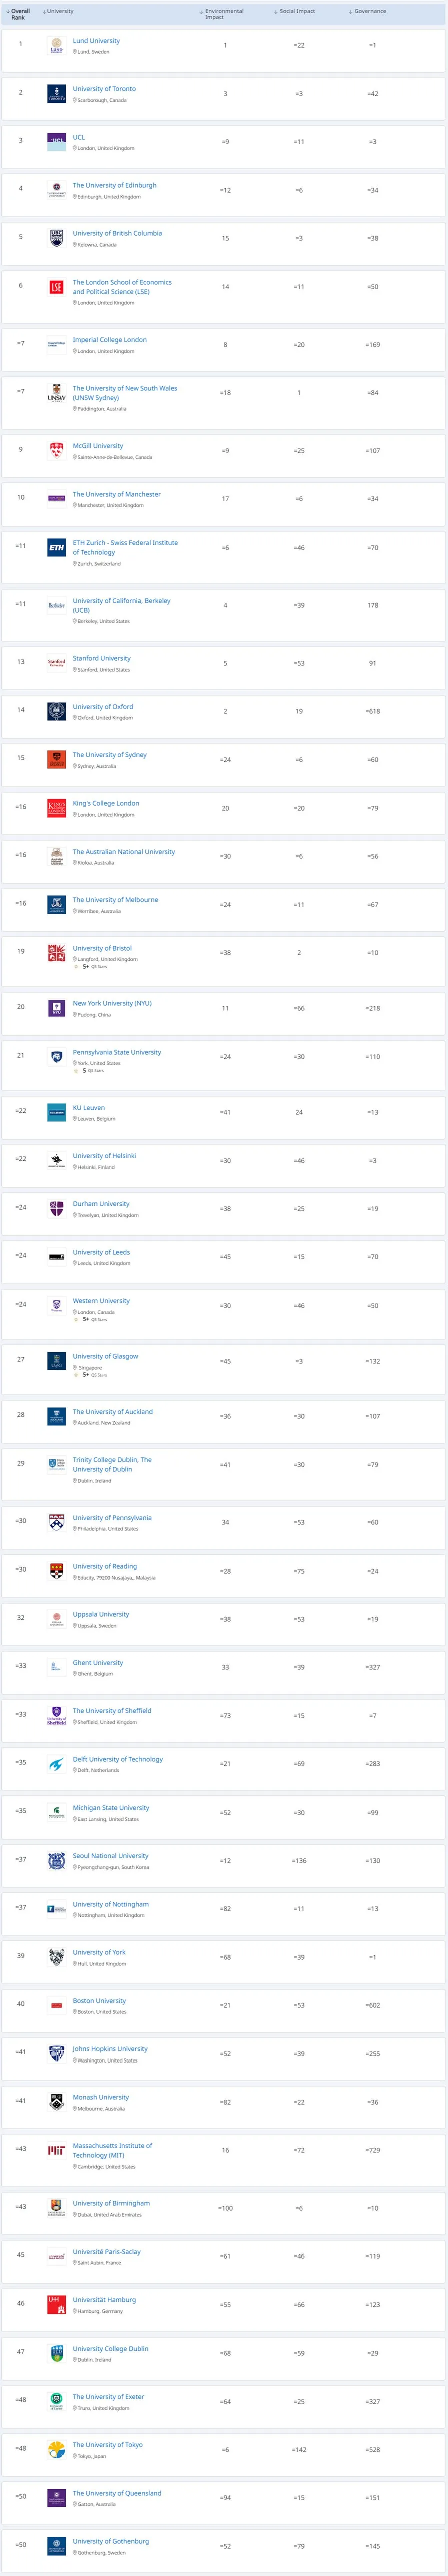Image resolution: width=448 pixels, height=2576 pixels.
Task: Click the UCL logo icon
Action: pyautogui.click(x=57, y=142)
